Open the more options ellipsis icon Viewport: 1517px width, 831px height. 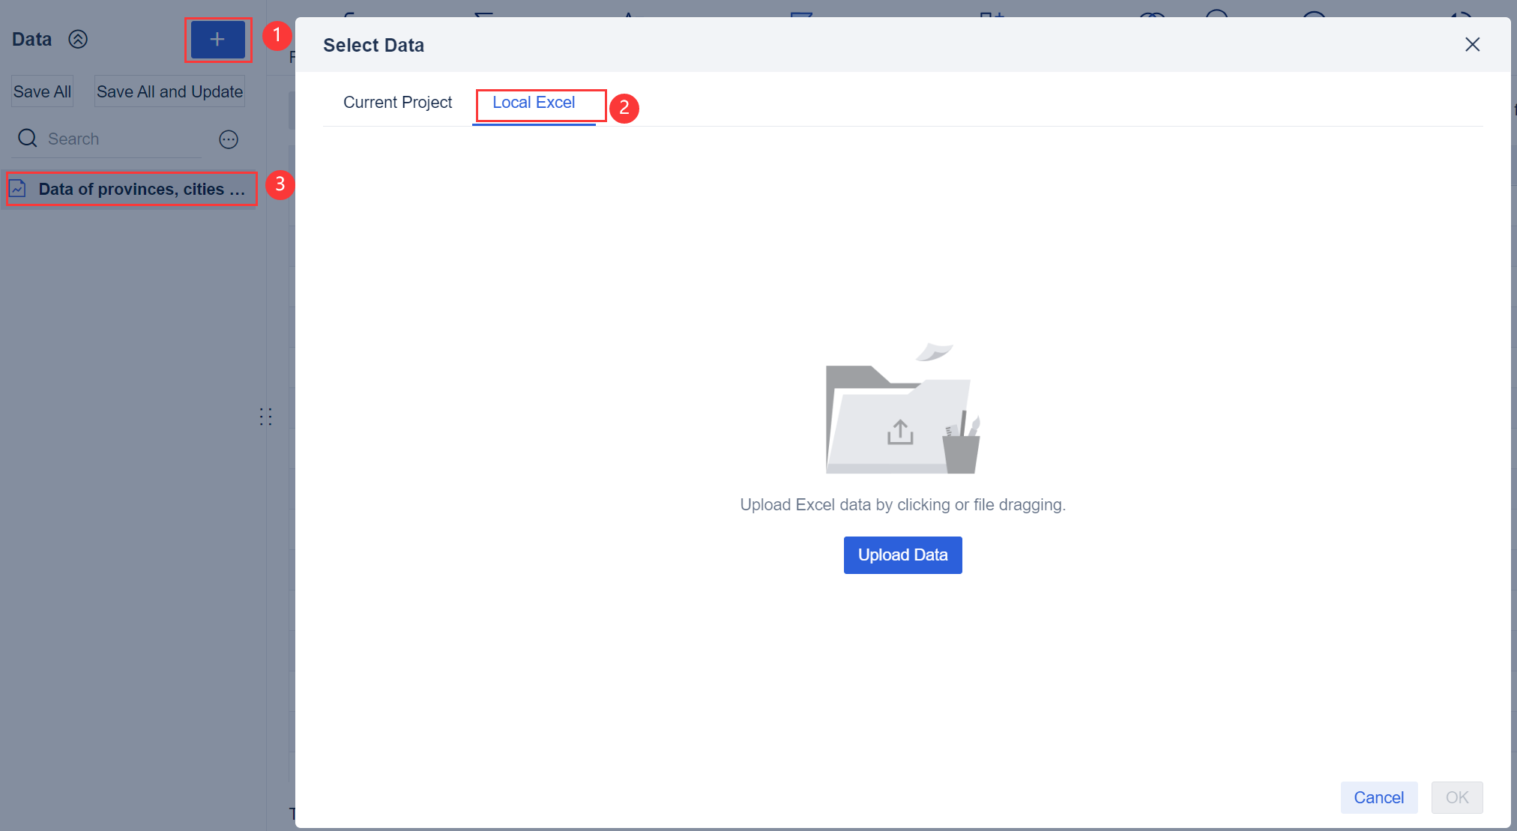coord(229,139)
